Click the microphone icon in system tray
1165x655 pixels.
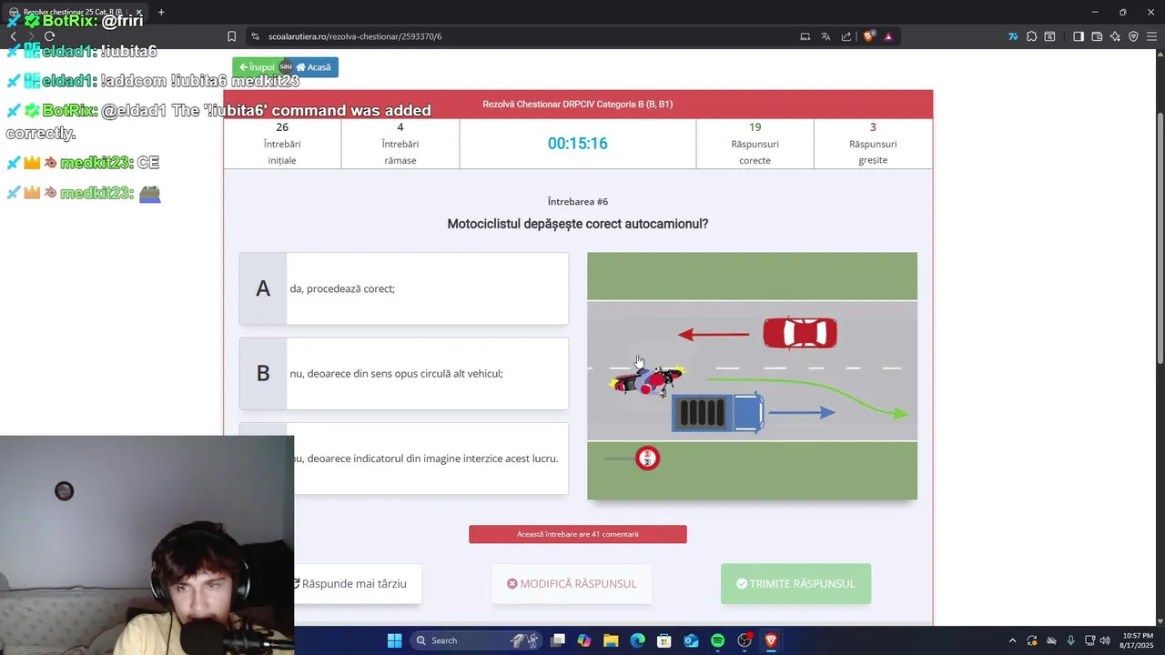pos(1070,640)
